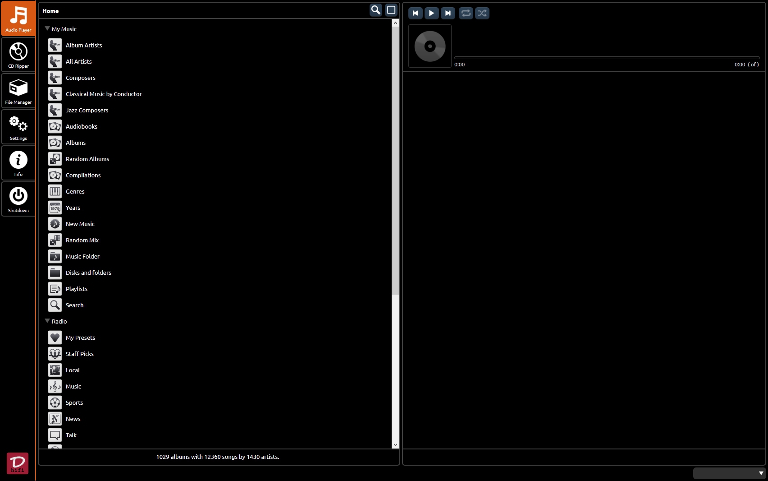This screenshot has height=481, width=768.
Task: Open the bottom-right dropdown selector
Action: coord(729,473)
